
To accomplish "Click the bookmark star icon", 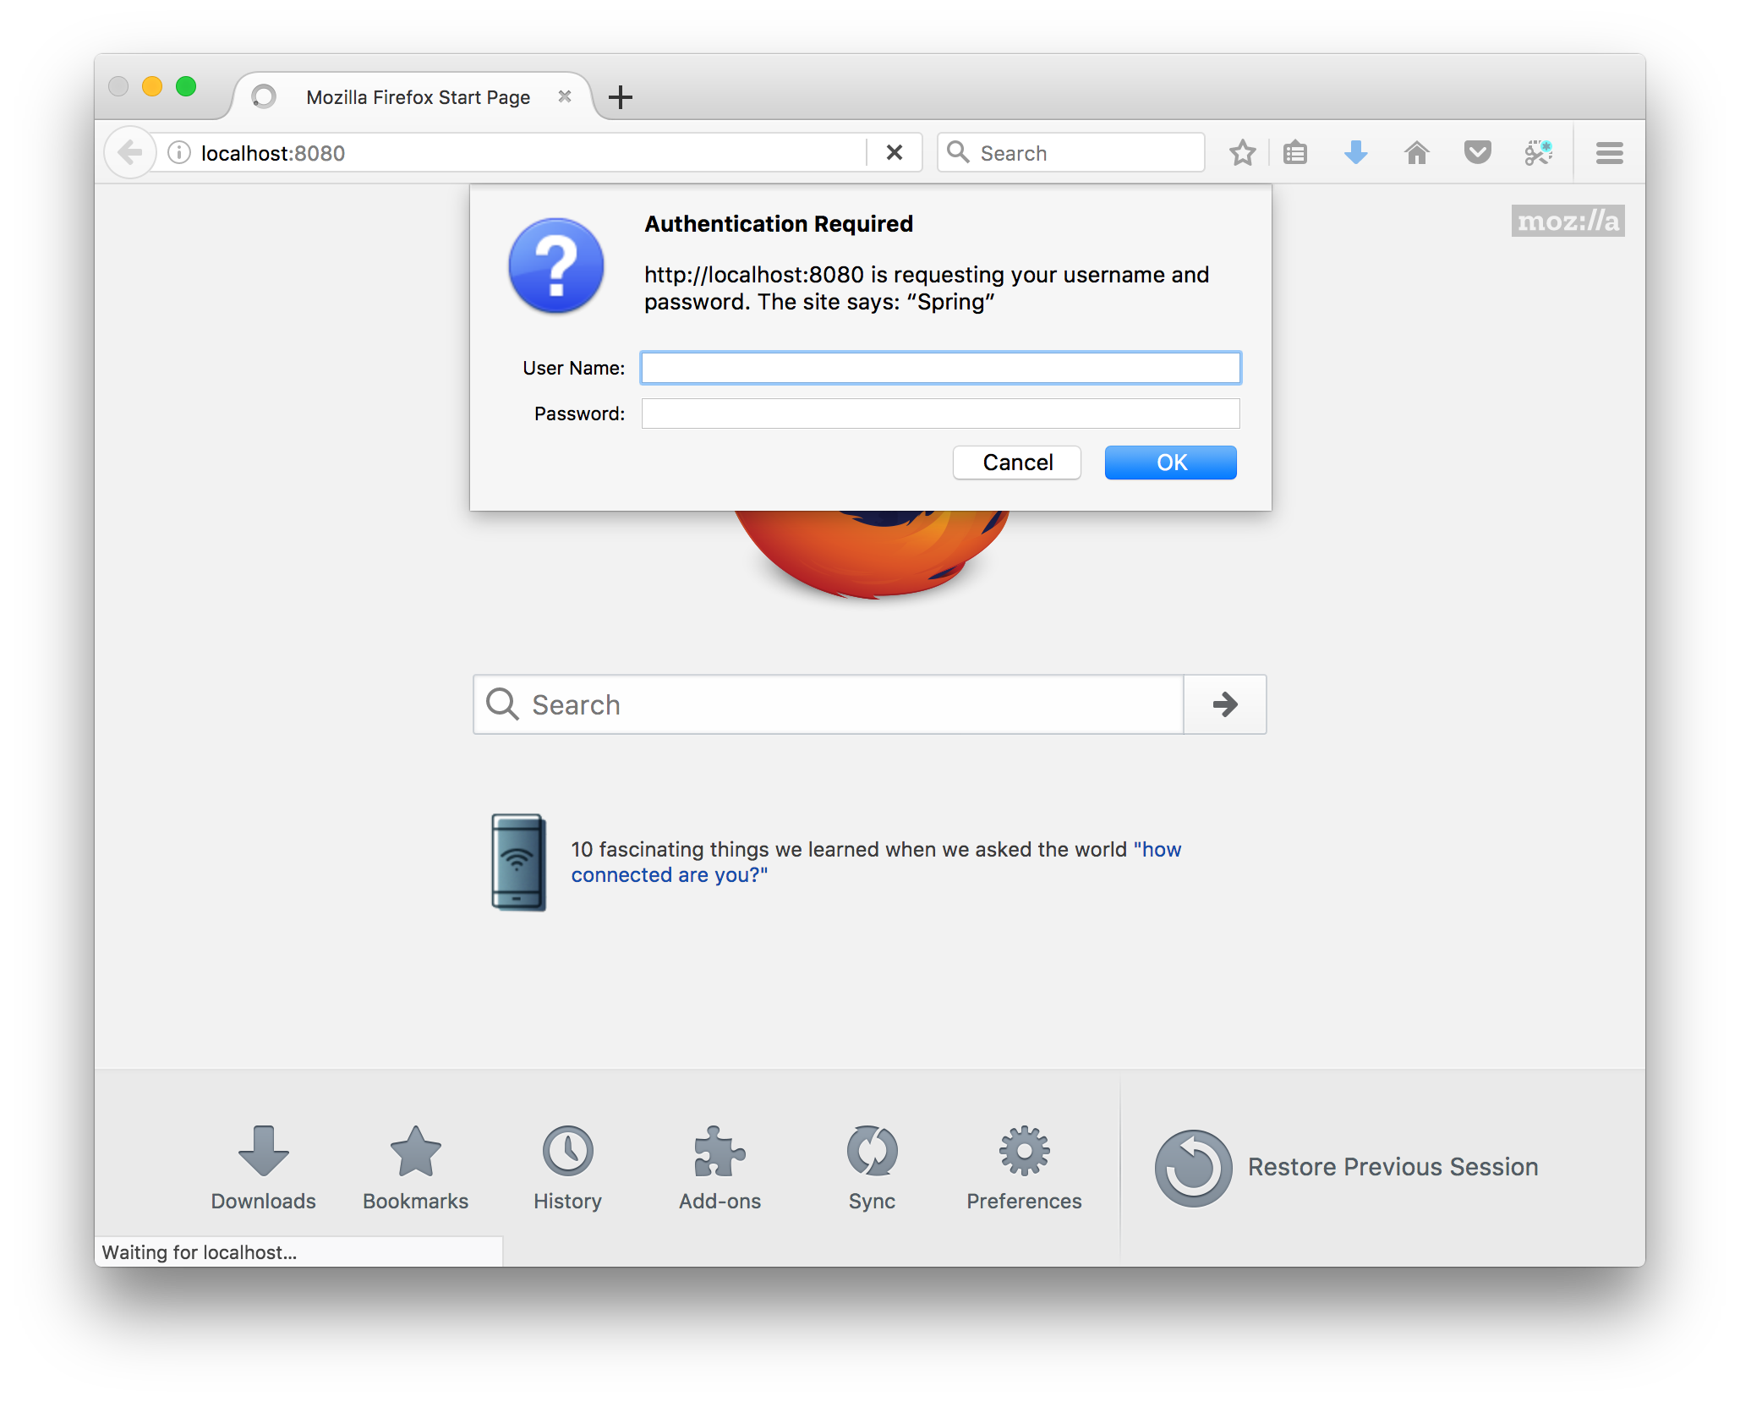I will [1242, 153].
